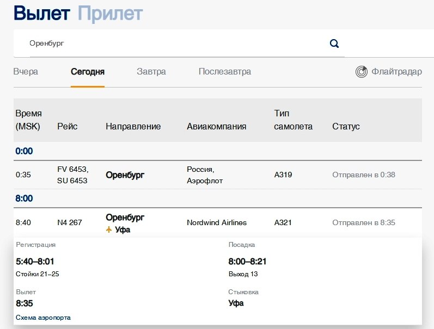Switch to the Вылет departures heading
This screenshot has height=329, width=434.
[42, 13]
